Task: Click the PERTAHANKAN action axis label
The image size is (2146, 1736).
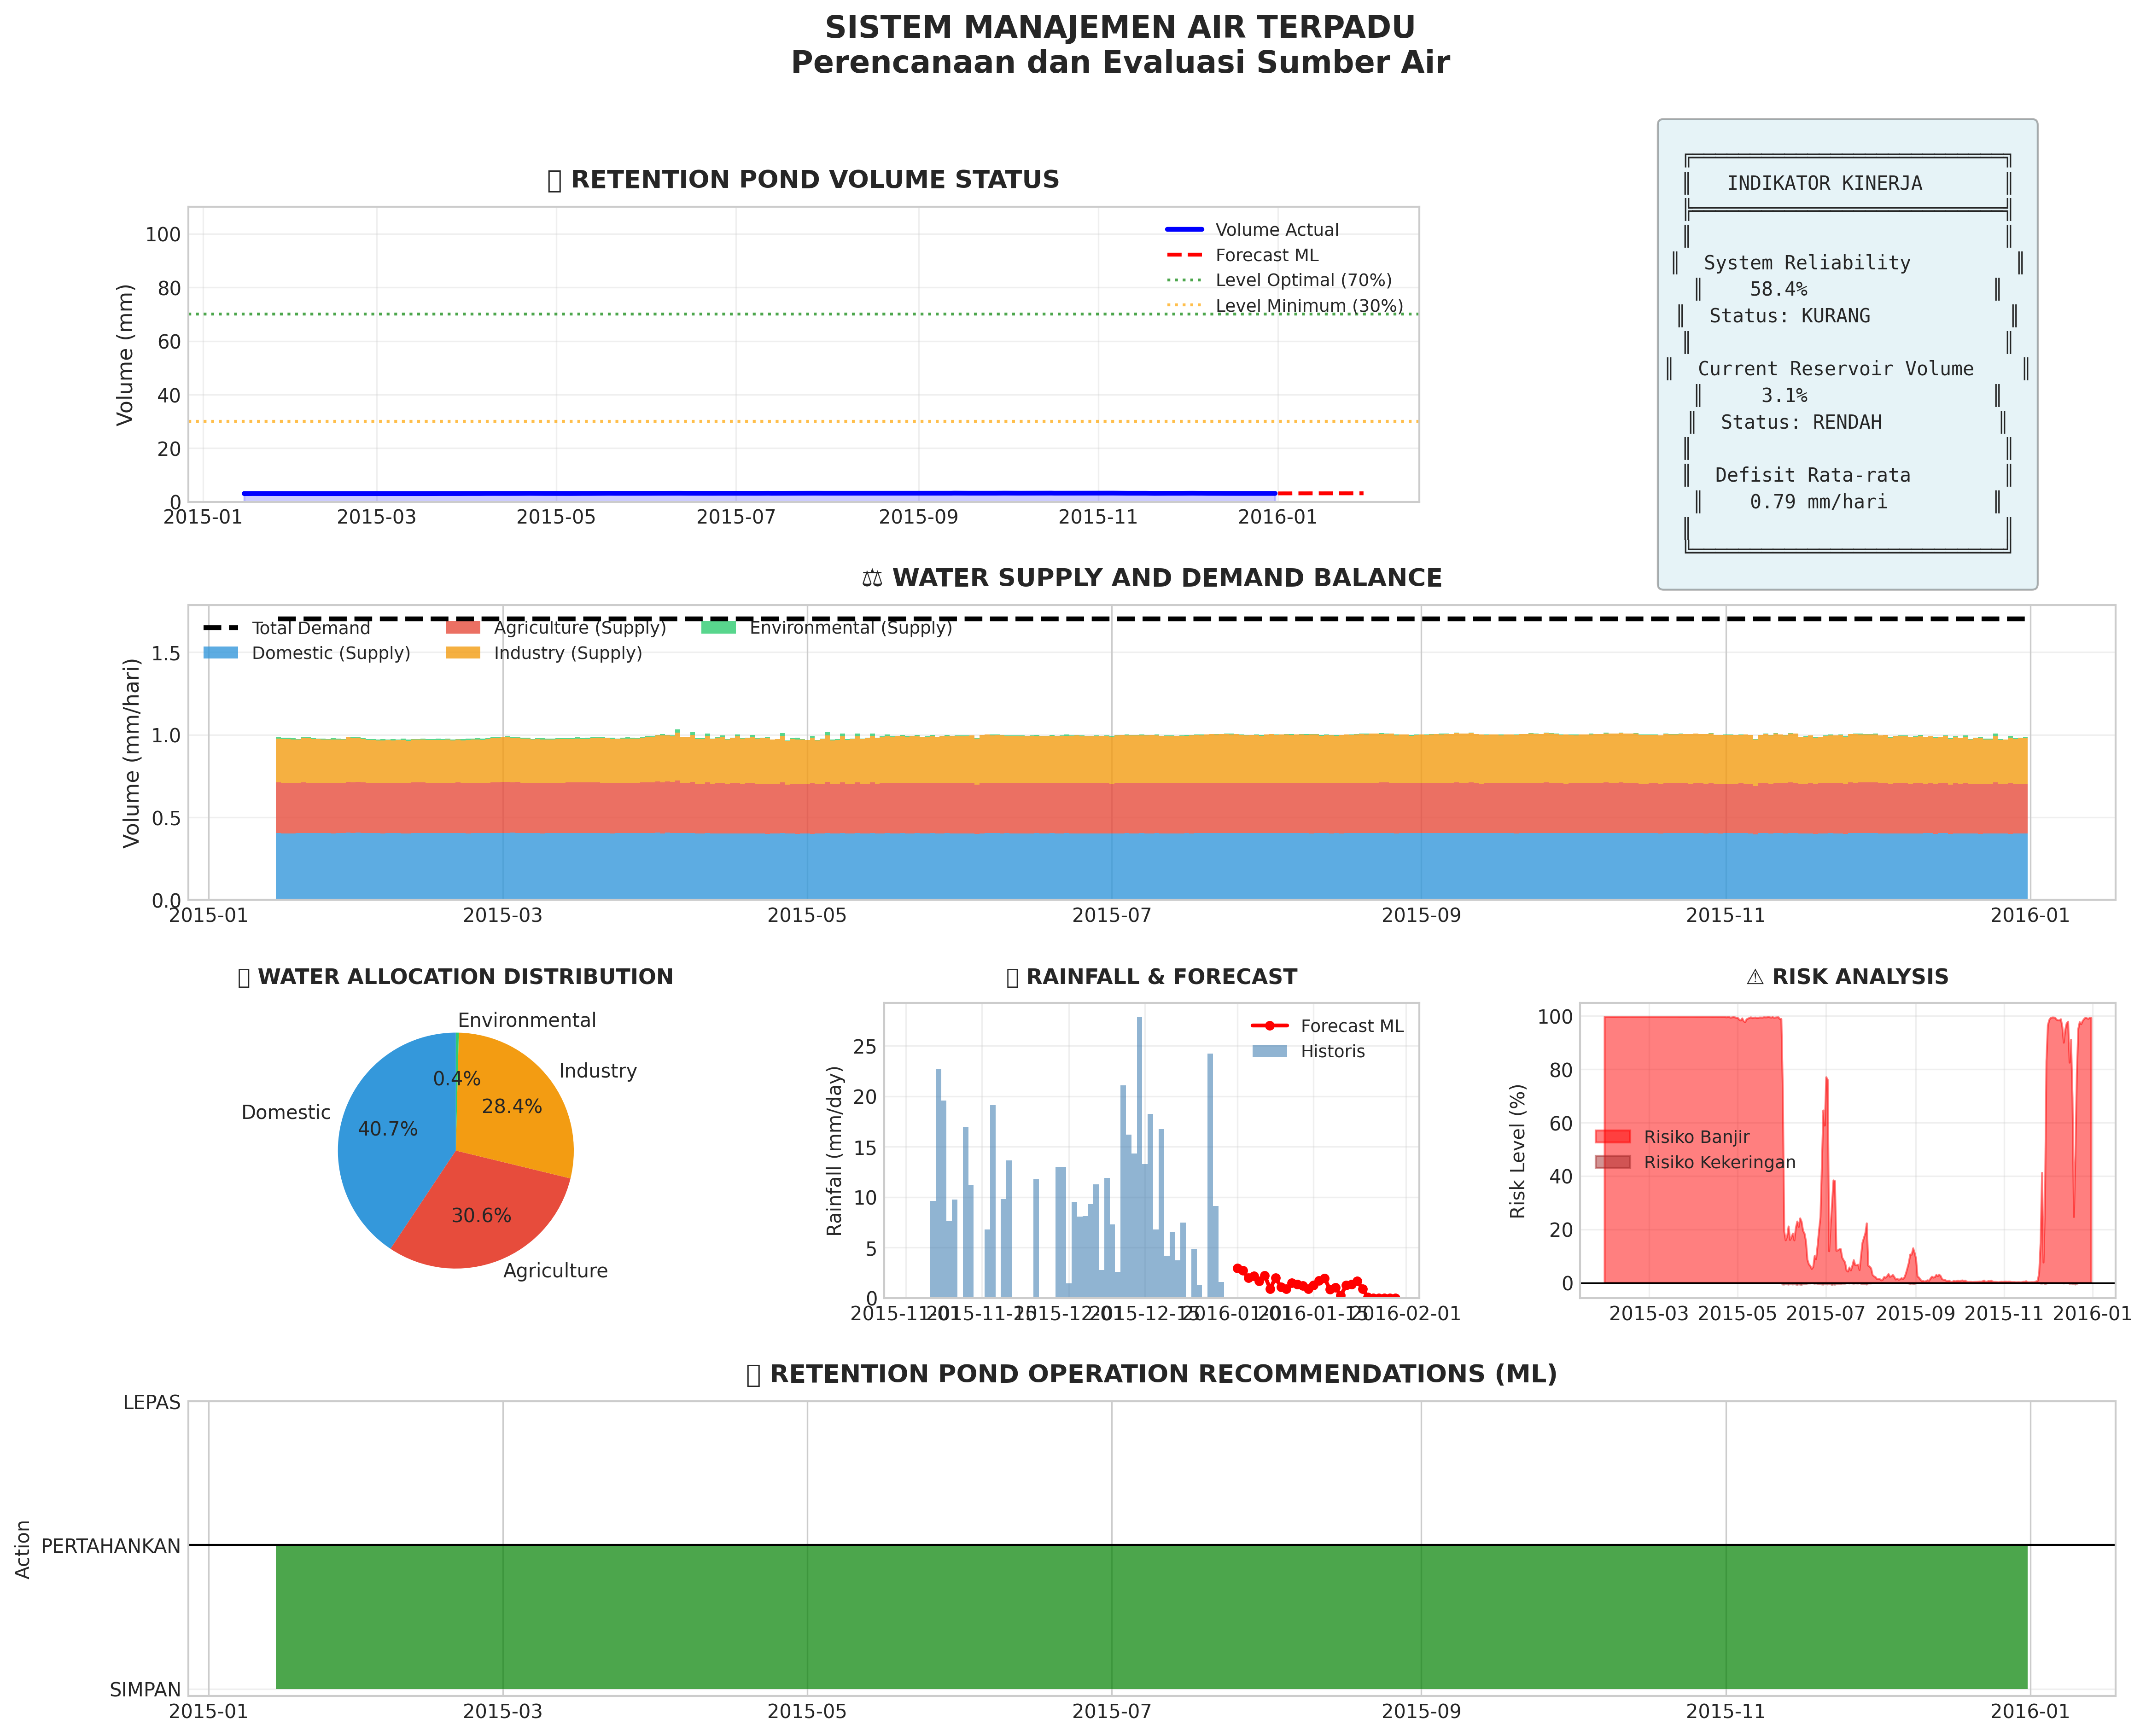Action: click(111, 1546)
